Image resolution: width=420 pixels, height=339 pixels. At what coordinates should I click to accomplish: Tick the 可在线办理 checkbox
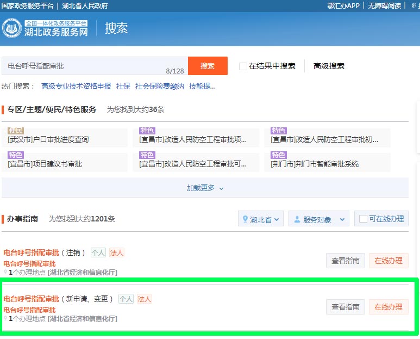coord(363,219)
